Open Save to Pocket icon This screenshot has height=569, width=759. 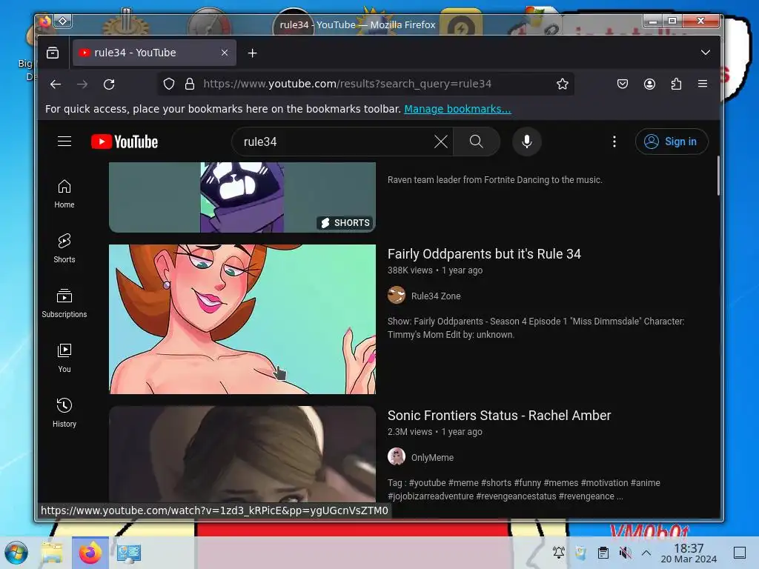tap(623, 84)
